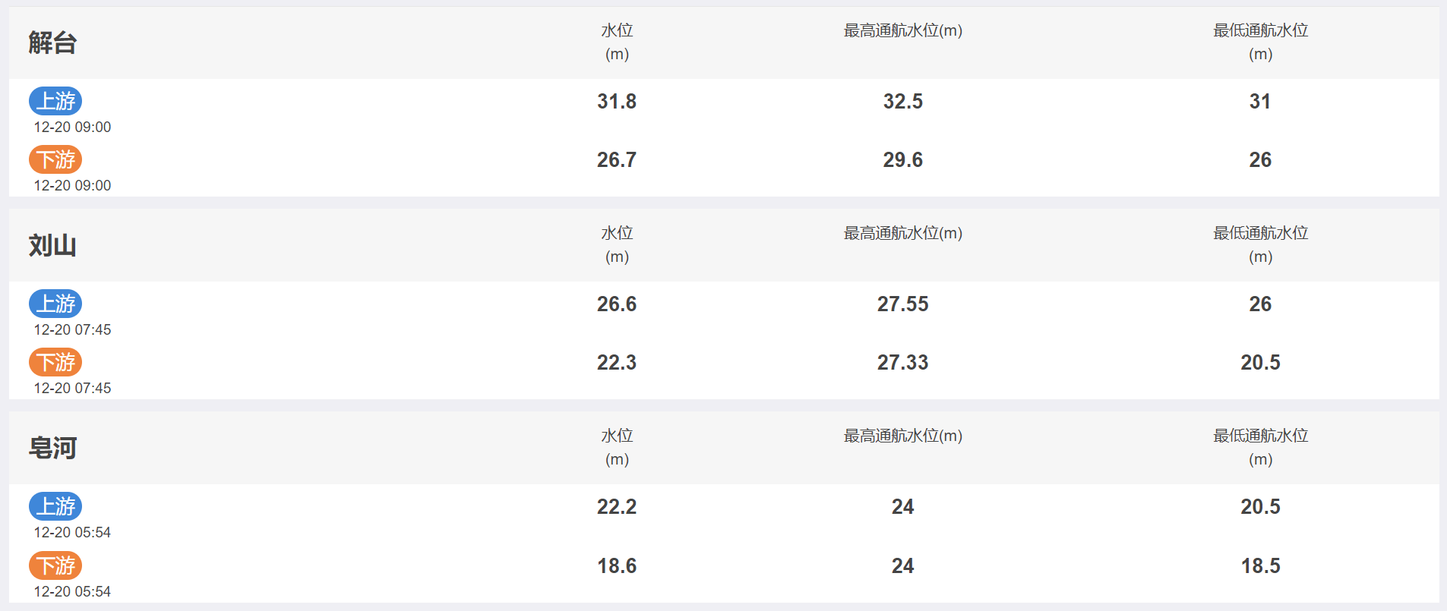Click 刘山 downstream highest level 27.33
Image resolution: width=1447 pixels, height=611 pixels.
pyautogui.click(x=903, y=362)
